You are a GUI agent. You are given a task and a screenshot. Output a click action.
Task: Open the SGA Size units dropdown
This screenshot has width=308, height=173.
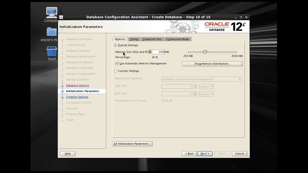click(206, 86)
